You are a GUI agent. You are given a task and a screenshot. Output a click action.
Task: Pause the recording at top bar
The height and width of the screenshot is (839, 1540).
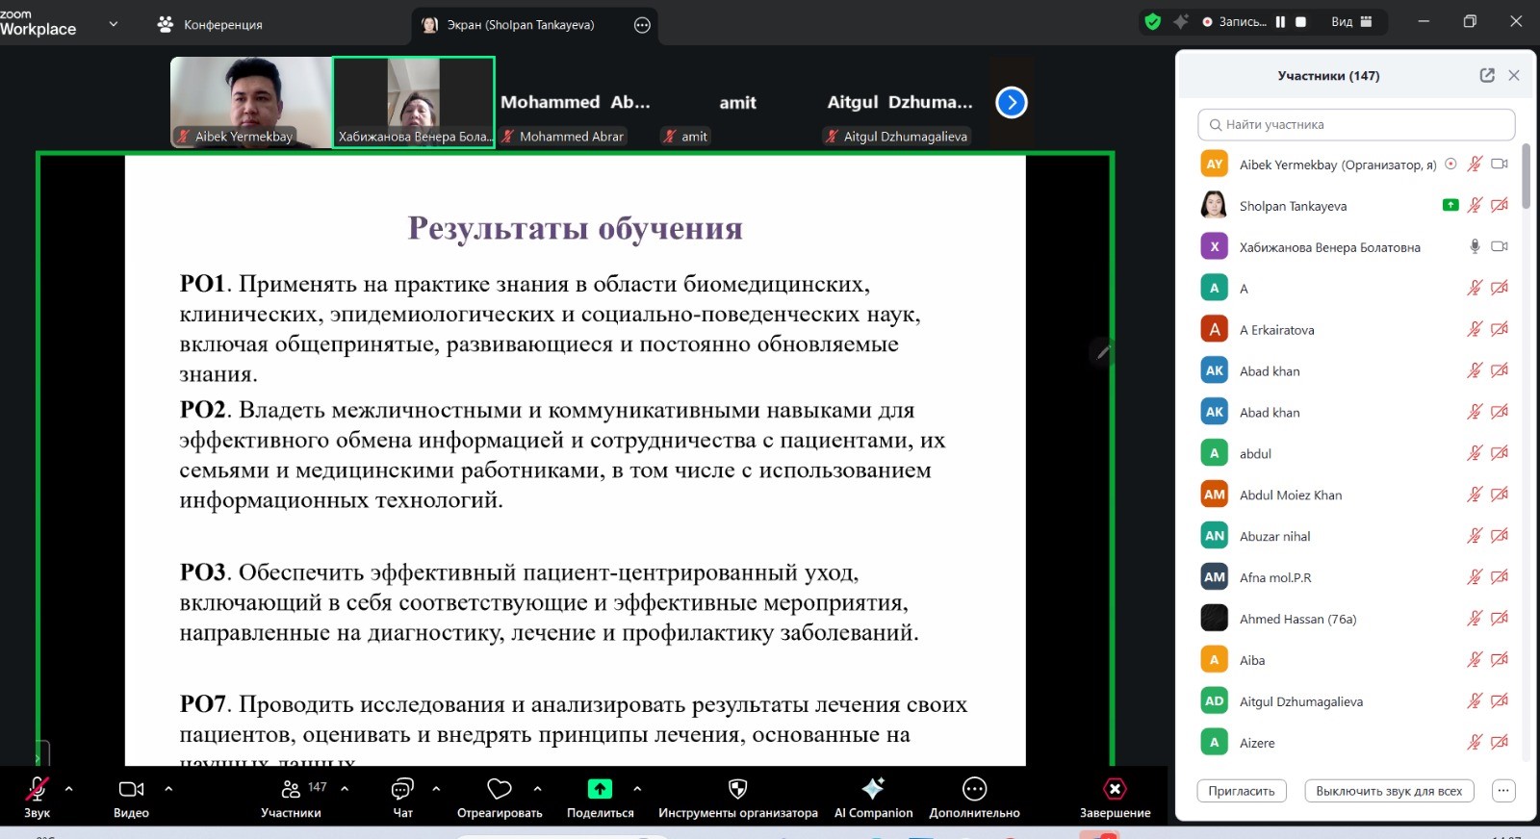(1280, 21)
